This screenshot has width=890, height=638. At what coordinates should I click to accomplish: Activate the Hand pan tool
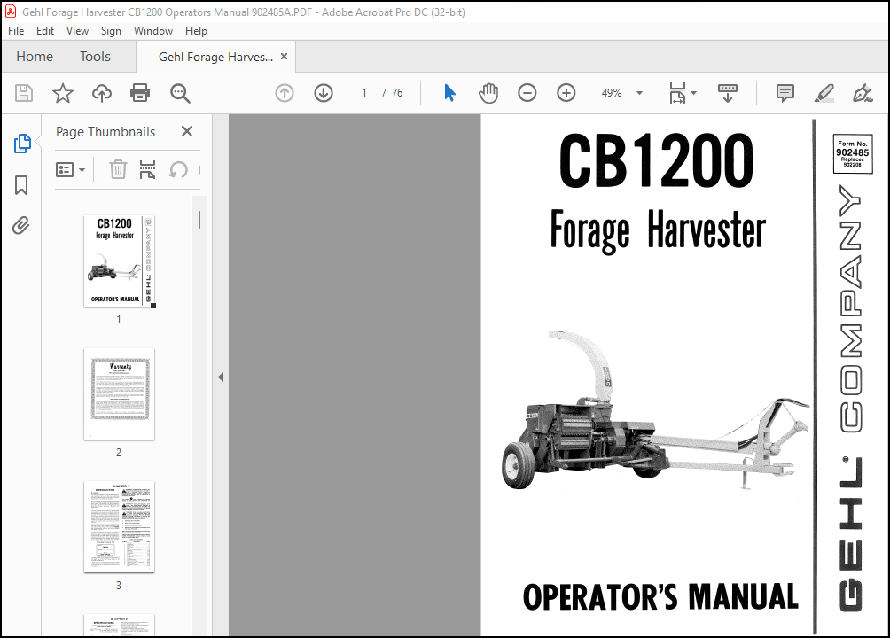(x=488, y=93)
